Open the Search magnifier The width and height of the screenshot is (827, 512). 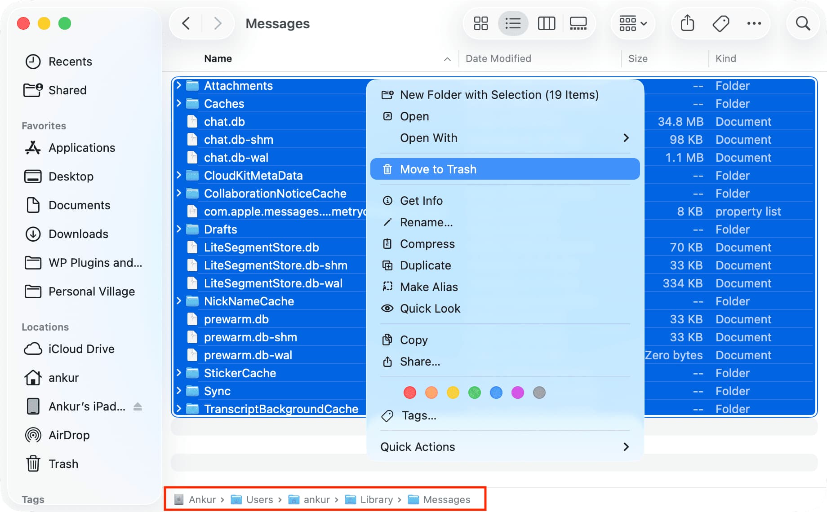[x=802, y=23]
